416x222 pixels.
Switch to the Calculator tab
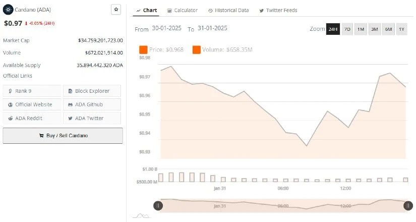coord(182,10)
